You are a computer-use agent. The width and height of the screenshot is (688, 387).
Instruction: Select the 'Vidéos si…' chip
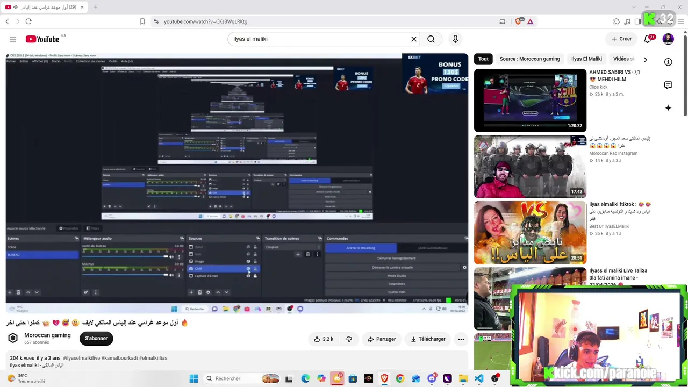tap(623, 59)
